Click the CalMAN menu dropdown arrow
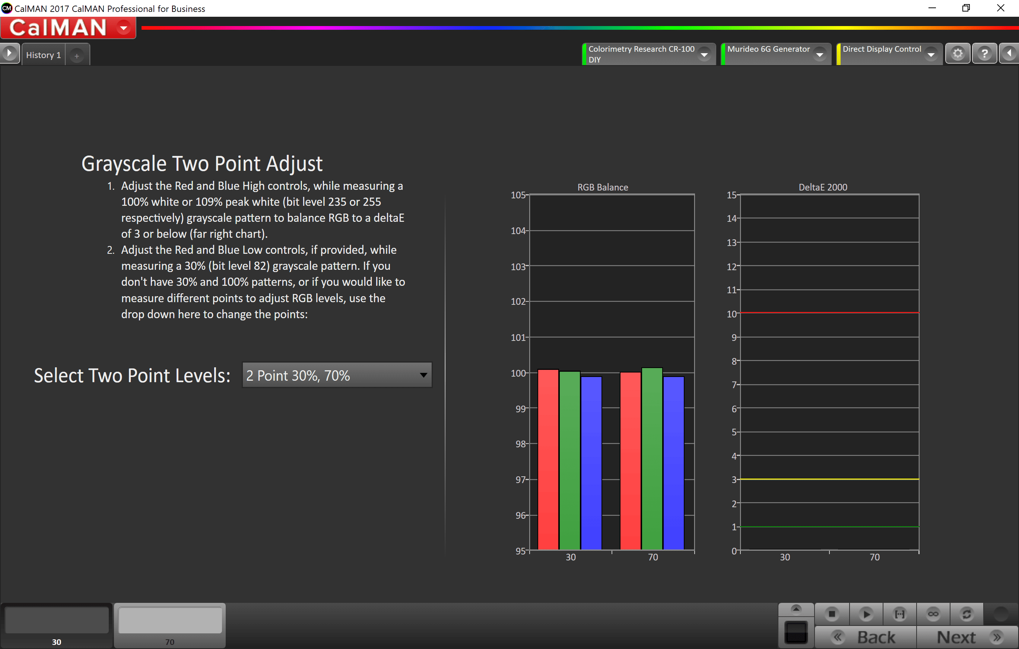 (124, 28)
